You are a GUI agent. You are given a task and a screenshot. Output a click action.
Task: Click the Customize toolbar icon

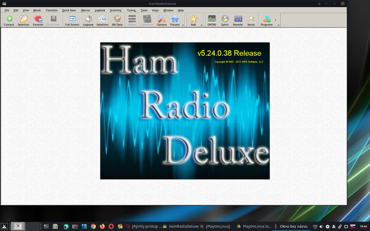point(147,21)
